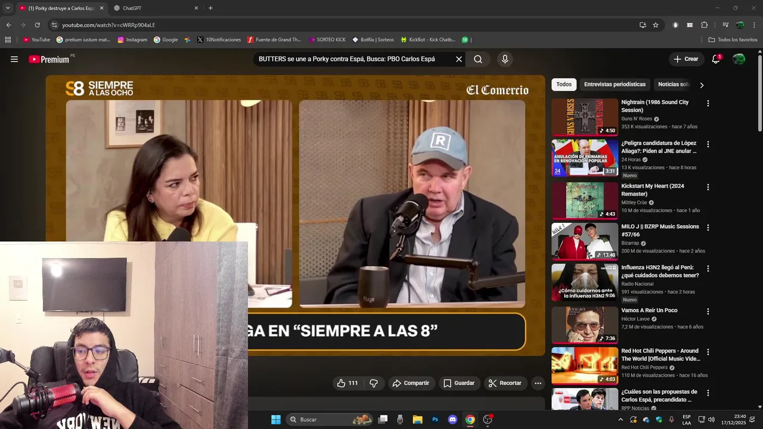Viewport: 763px width, 429px height.
Task: Open OBS Studio from the taskbar
Action: [x=488, y=419]
